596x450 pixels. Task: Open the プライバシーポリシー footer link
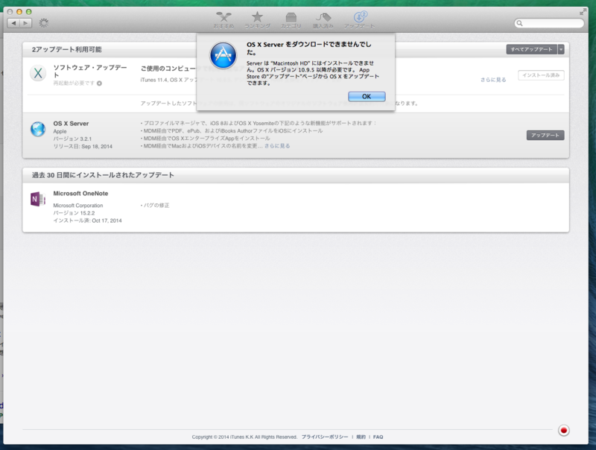click(325, 437)
